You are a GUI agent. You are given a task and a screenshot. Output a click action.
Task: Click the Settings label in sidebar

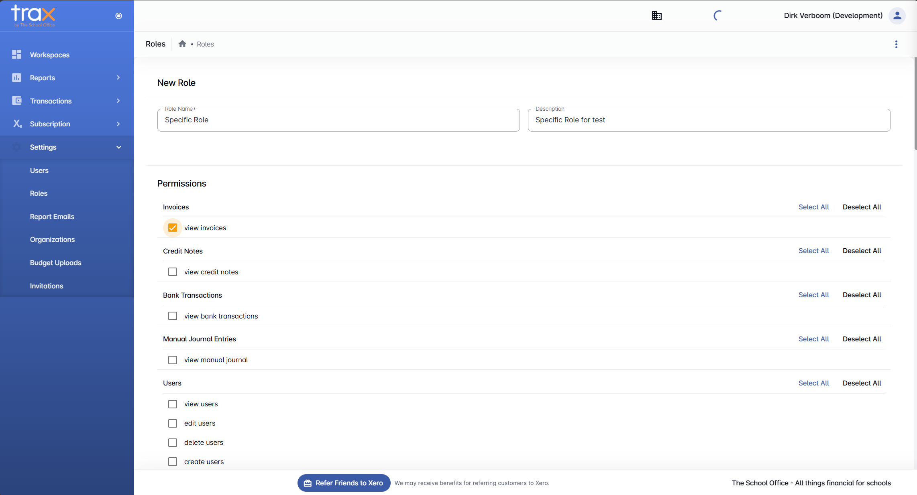click(43, 147)
